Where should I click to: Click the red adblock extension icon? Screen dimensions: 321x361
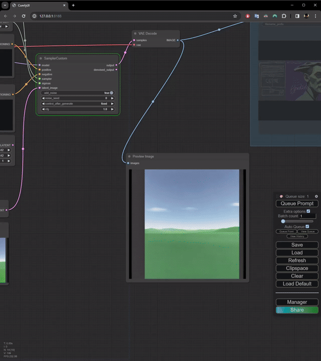[248, 16]
